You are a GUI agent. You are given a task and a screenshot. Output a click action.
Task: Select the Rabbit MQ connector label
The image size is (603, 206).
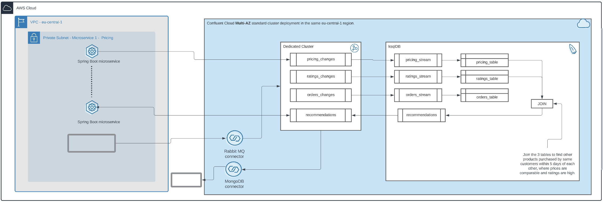[x=234, y=154]
